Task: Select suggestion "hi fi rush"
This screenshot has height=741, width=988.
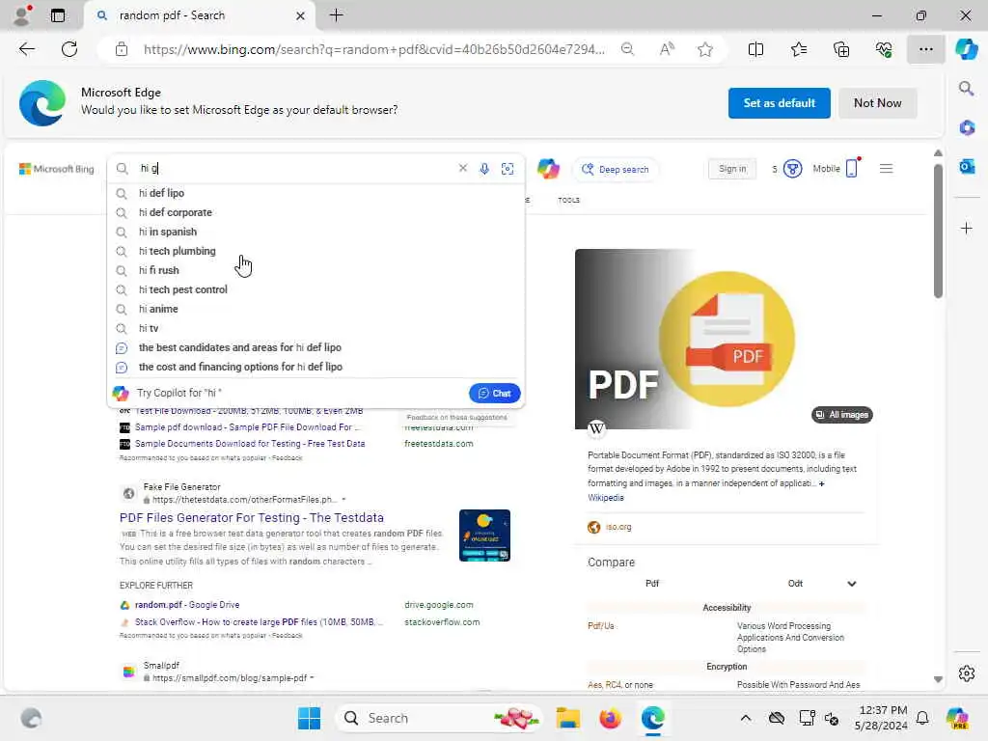Action: pos(316,270)
